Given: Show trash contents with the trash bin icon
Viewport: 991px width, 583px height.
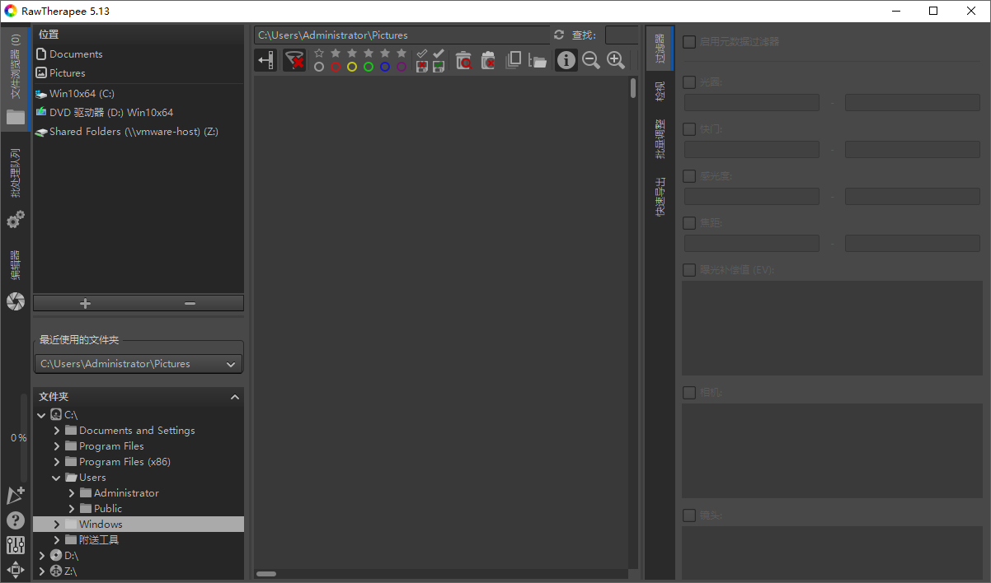Looking at the screenshot, I should click(x=463, y=59).
